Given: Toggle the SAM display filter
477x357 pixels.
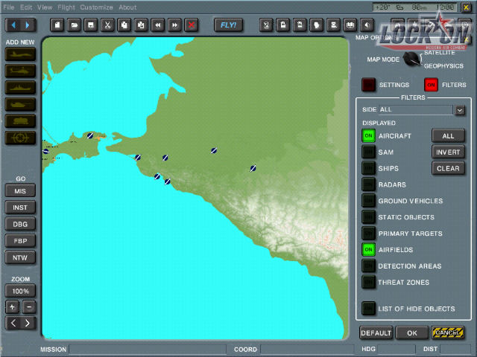Looking at the screenshot, I should (368, 152).
